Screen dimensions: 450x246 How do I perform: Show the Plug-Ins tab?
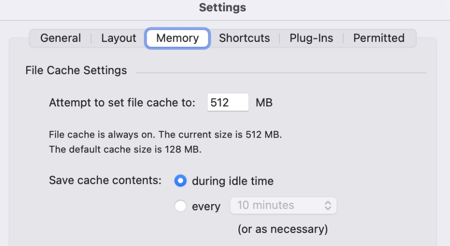click(311, 38)
